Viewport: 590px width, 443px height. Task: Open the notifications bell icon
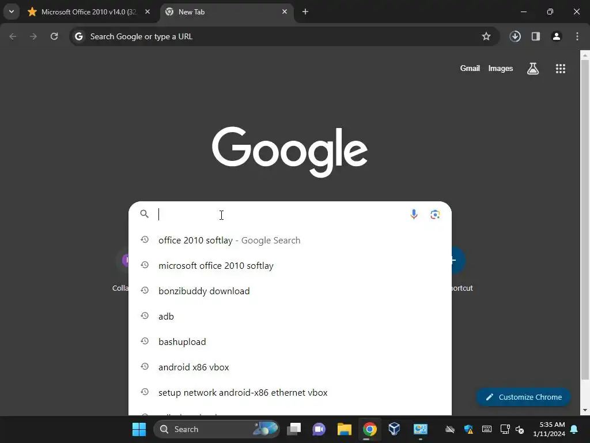(574, 429)
